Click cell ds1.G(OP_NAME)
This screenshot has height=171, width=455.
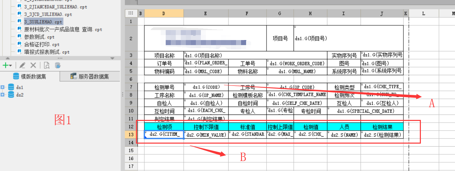[x=206, y=95]
